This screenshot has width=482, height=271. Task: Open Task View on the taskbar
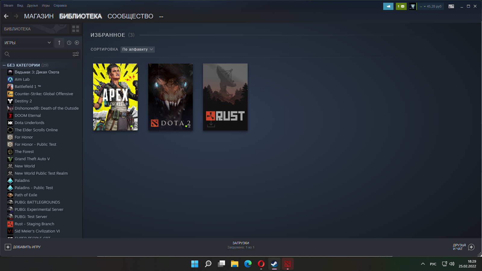pyautogui.click(x=221, y=264)
